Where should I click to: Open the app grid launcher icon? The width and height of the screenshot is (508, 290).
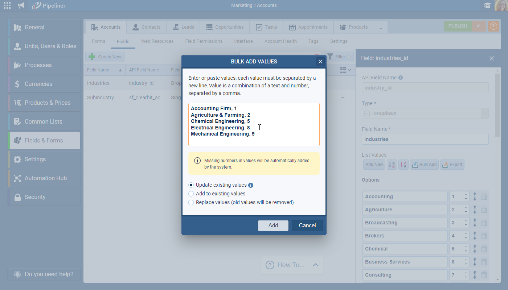tap(7, 5)
